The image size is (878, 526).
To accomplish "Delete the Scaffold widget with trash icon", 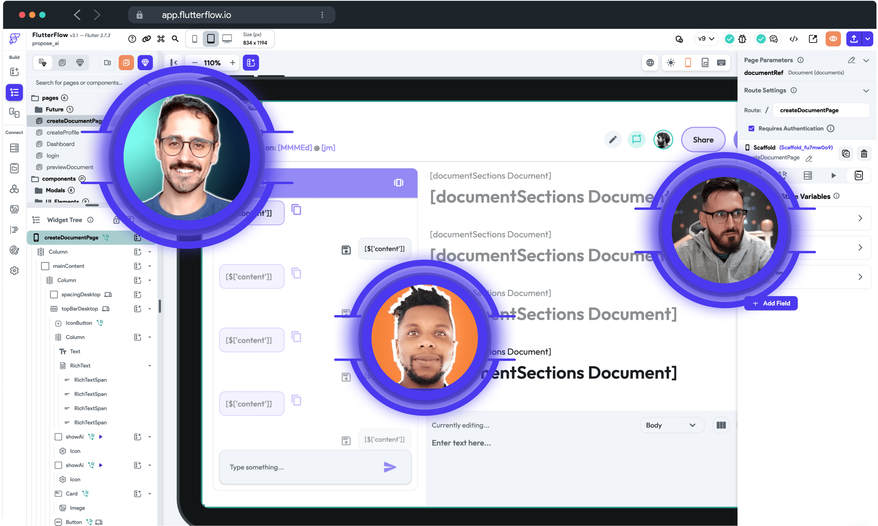I will coord(864,154).
